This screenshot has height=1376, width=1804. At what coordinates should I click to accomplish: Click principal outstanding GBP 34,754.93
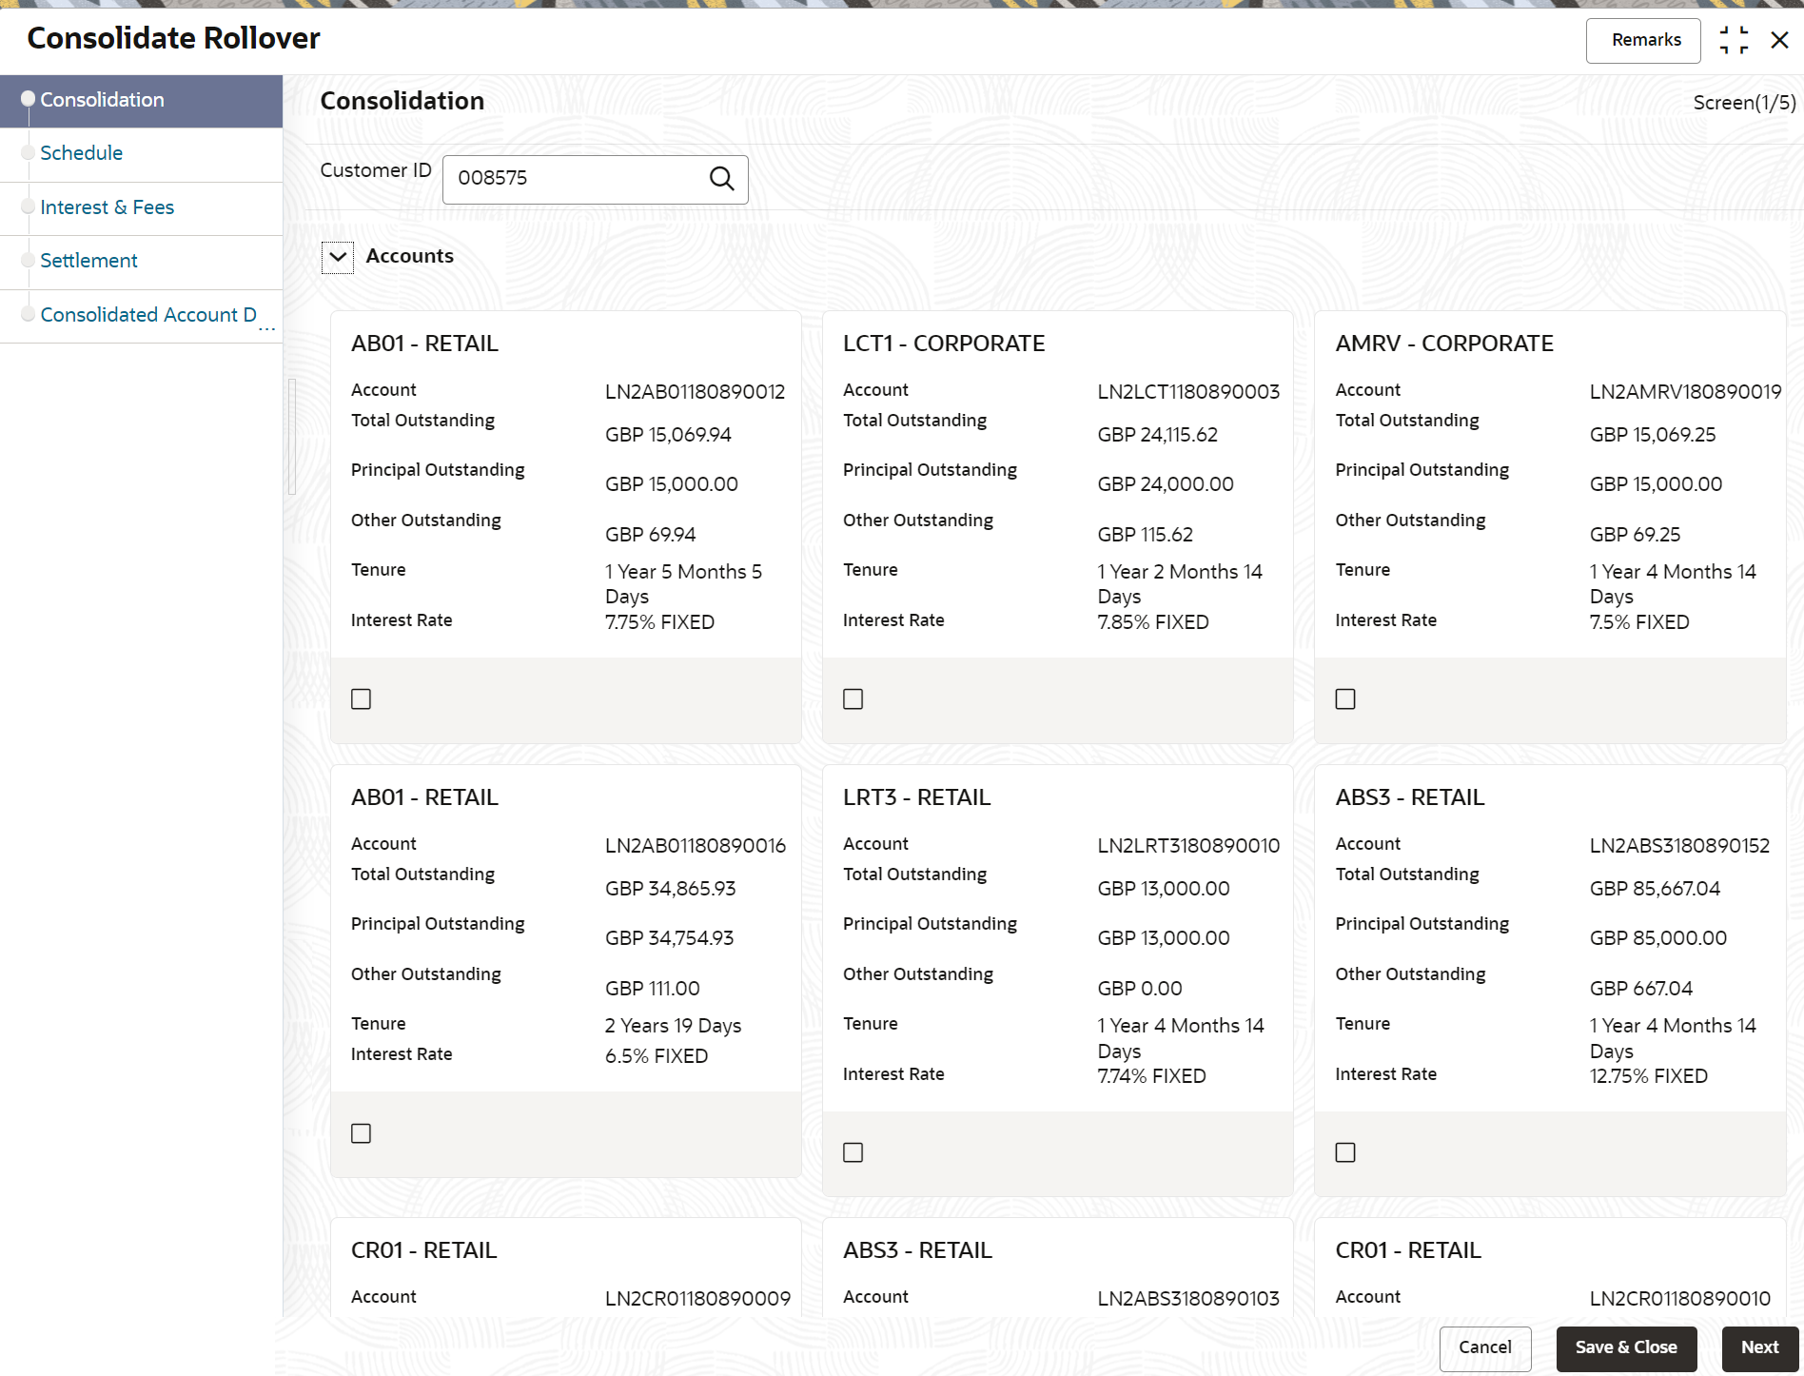click(x=669, y=938)
